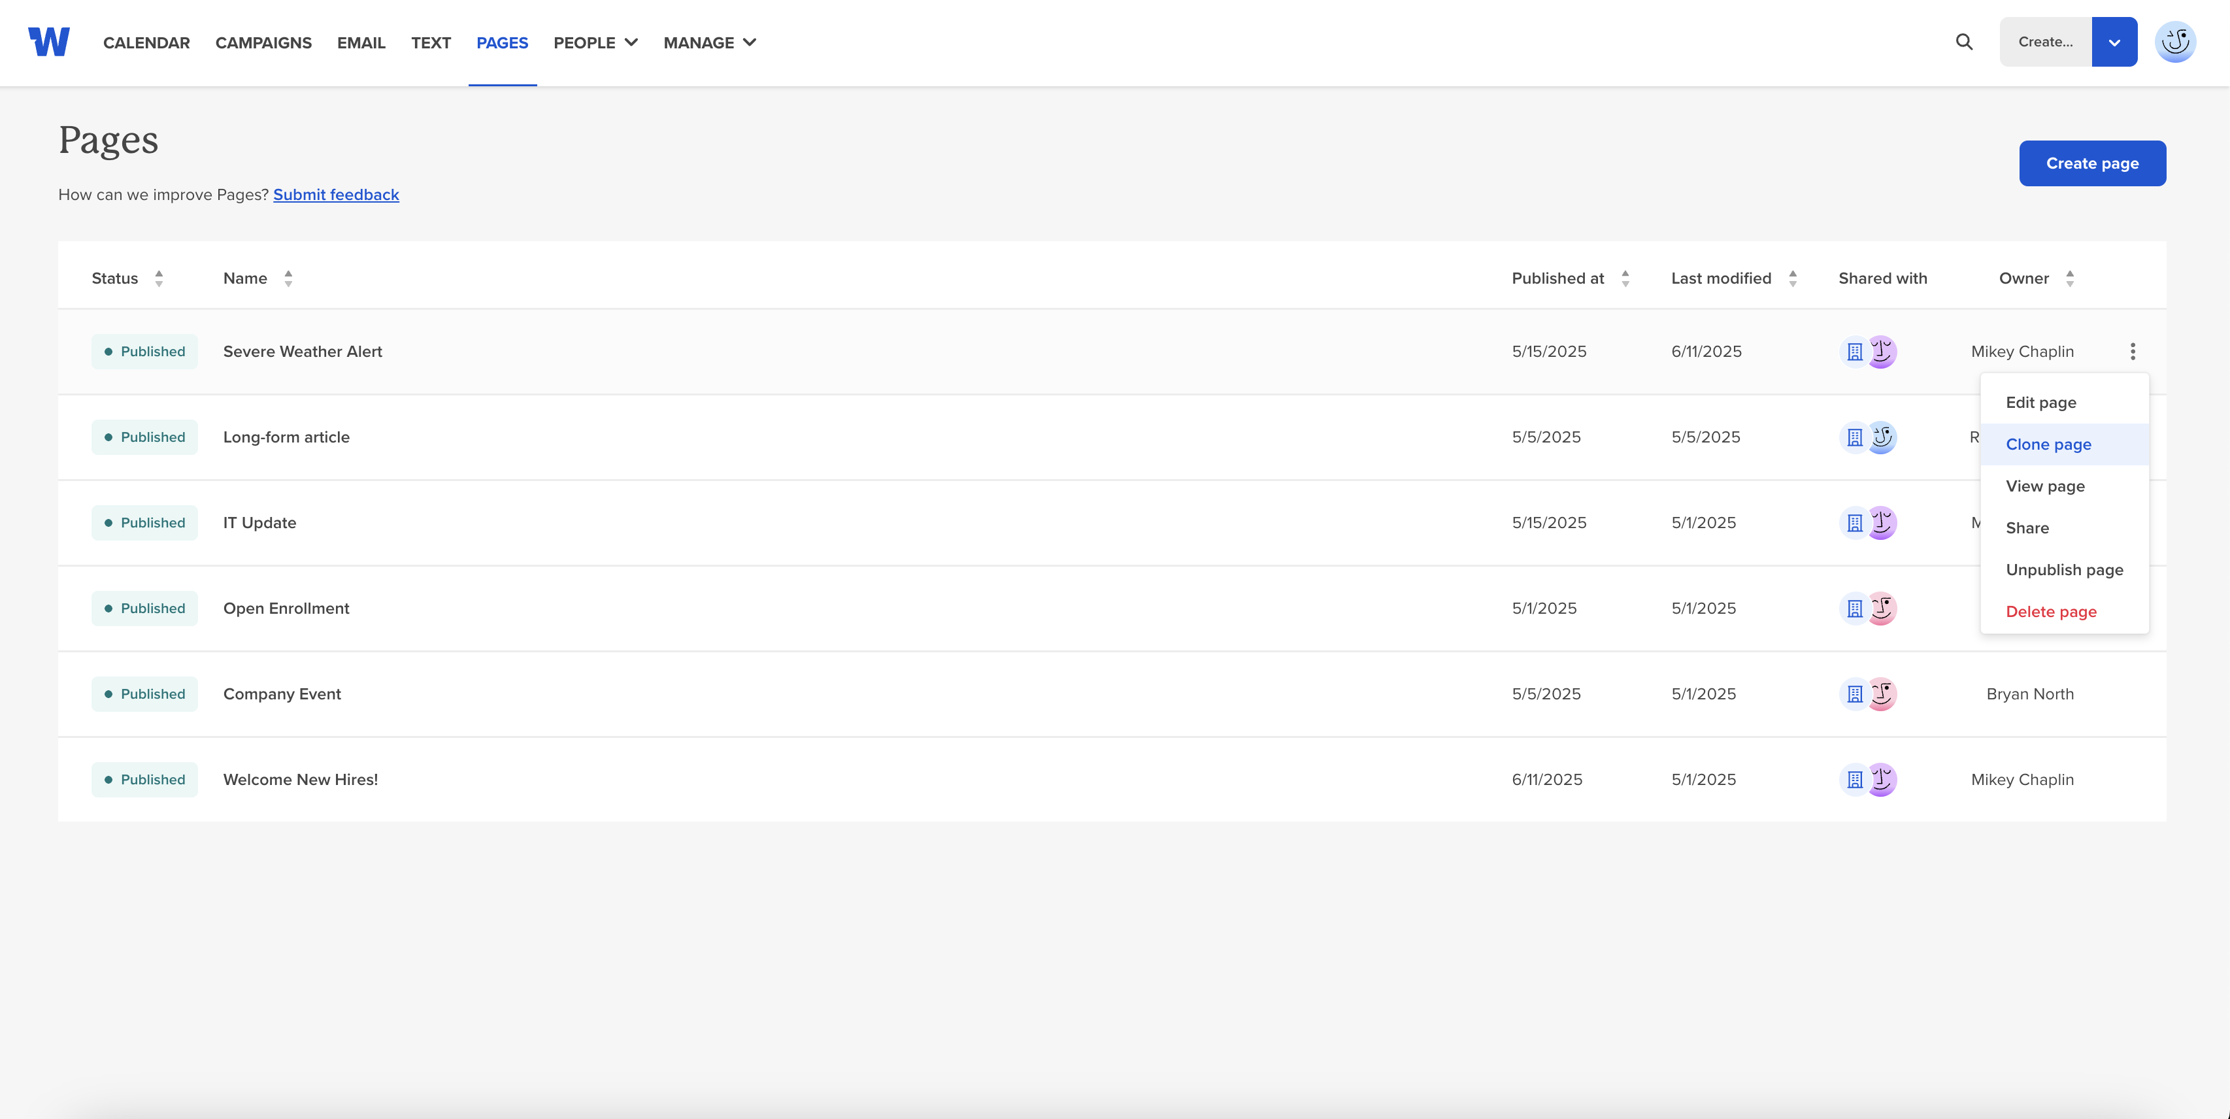Expand the MANAGE menu
This screenshot has height=1119, width=2230.
(710, 42)
